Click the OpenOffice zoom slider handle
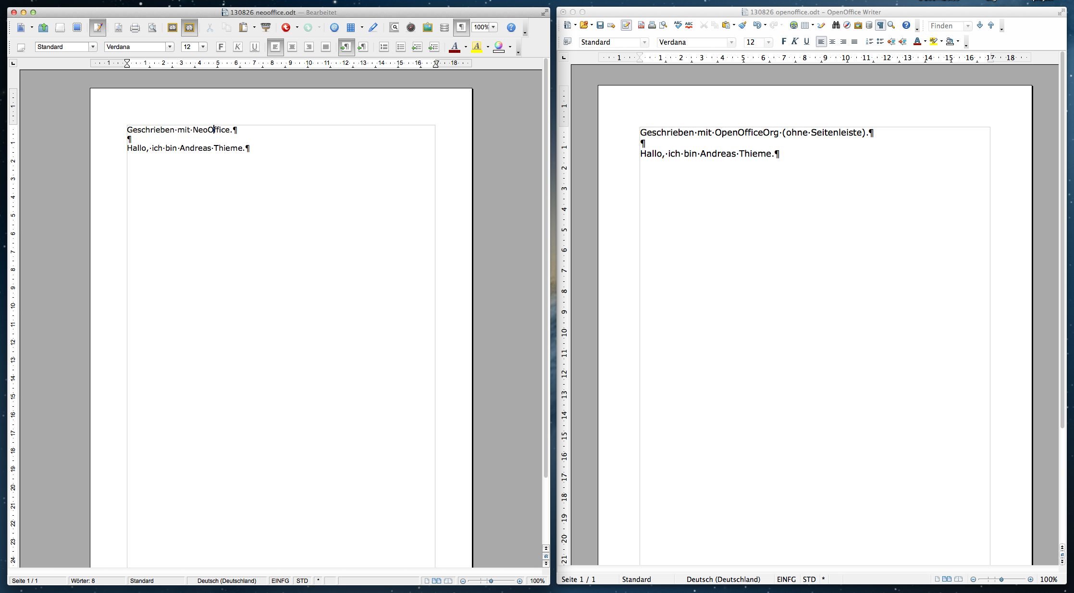Viewport: 1074px width, 593px height. click(x=1001, y=580)
